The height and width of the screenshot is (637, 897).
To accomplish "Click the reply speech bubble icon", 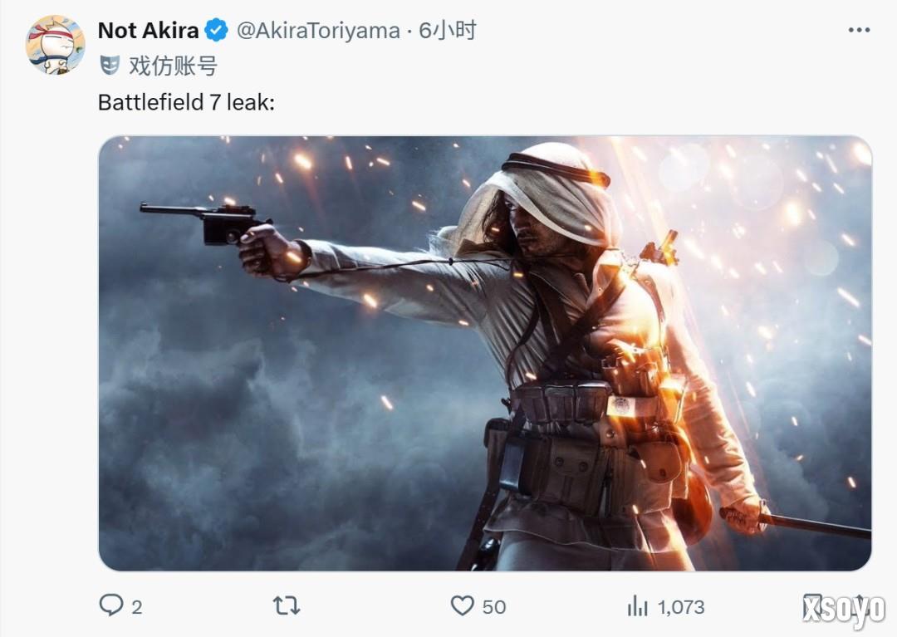I will click(x=110, y=605).
